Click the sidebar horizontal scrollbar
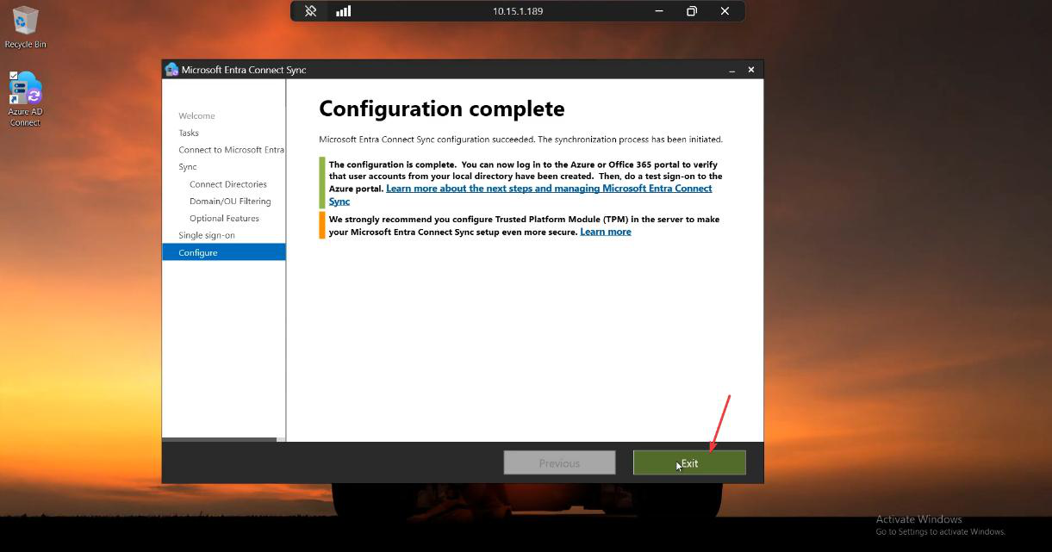 [x=220, y=439]
